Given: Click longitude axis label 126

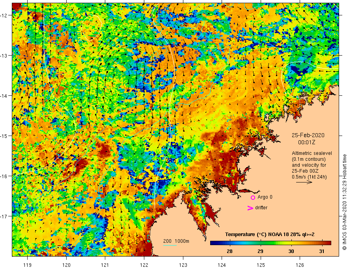Looking at the screenshot, I should tap(300, 265).
